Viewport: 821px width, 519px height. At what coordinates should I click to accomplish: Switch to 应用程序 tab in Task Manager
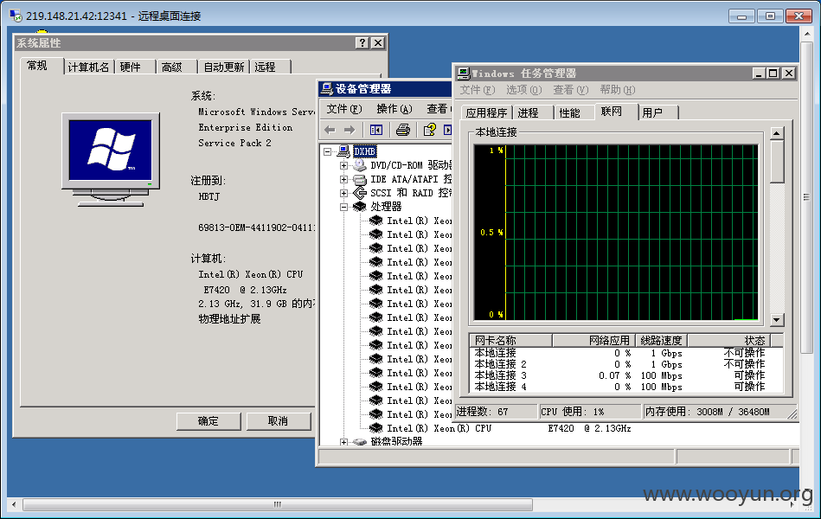(x=486, y=112)
